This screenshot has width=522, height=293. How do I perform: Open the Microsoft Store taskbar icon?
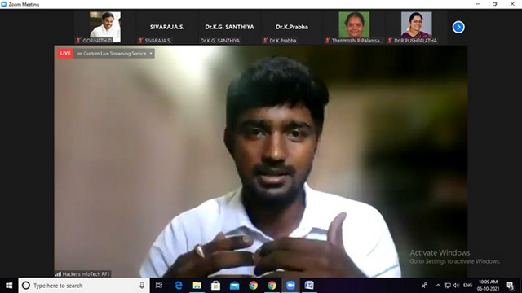(215, 286)
